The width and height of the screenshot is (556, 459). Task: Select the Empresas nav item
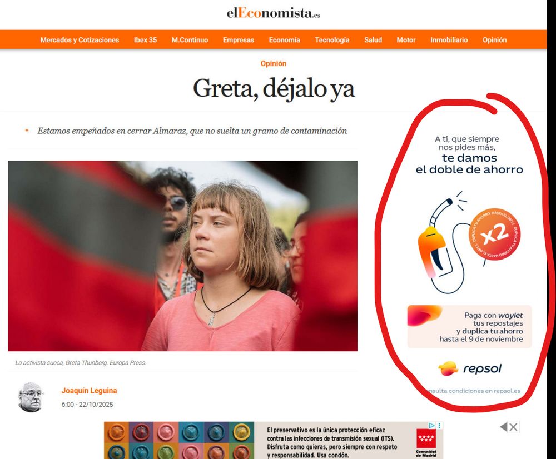coord(239,40)
